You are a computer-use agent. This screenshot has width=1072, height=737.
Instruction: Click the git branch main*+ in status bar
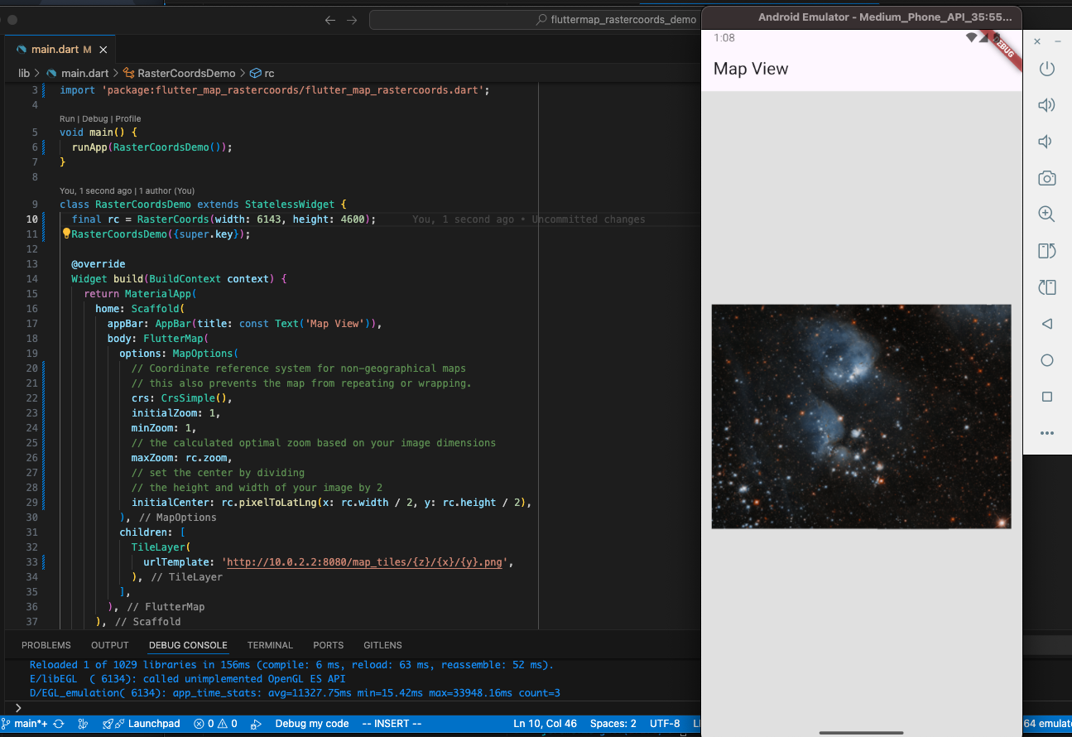[x=25, y=724]
